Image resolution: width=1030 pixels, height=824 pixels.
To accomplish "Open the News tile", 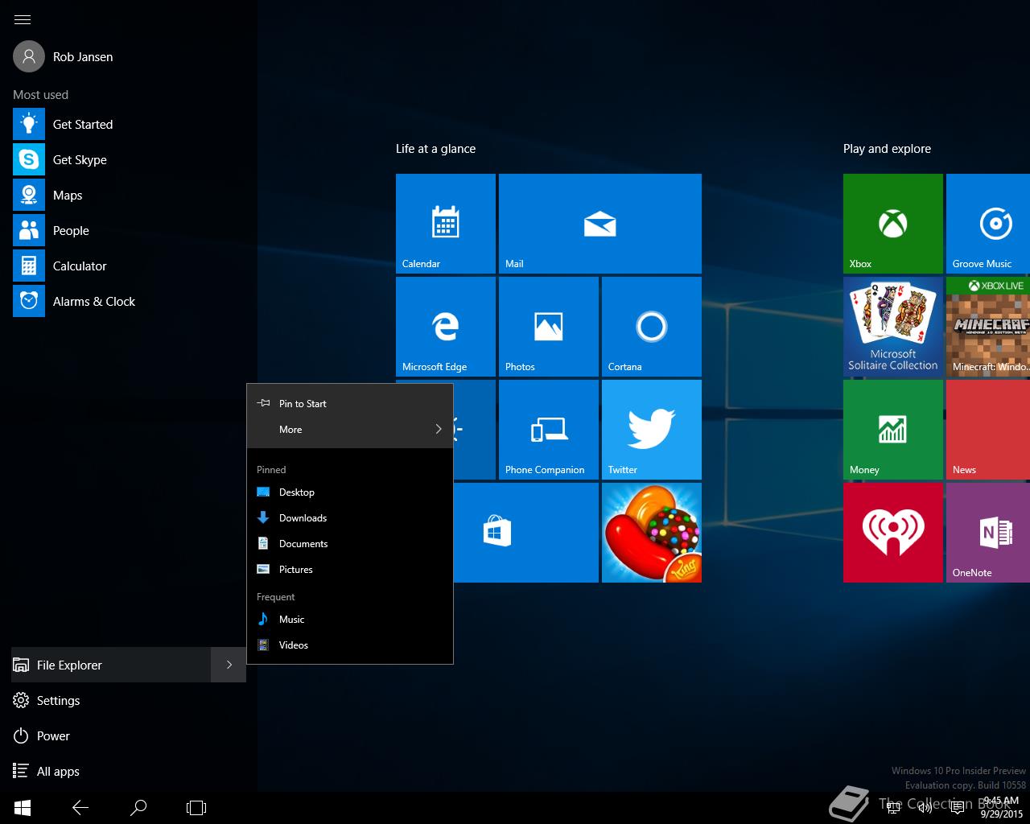I will [988, 430].
